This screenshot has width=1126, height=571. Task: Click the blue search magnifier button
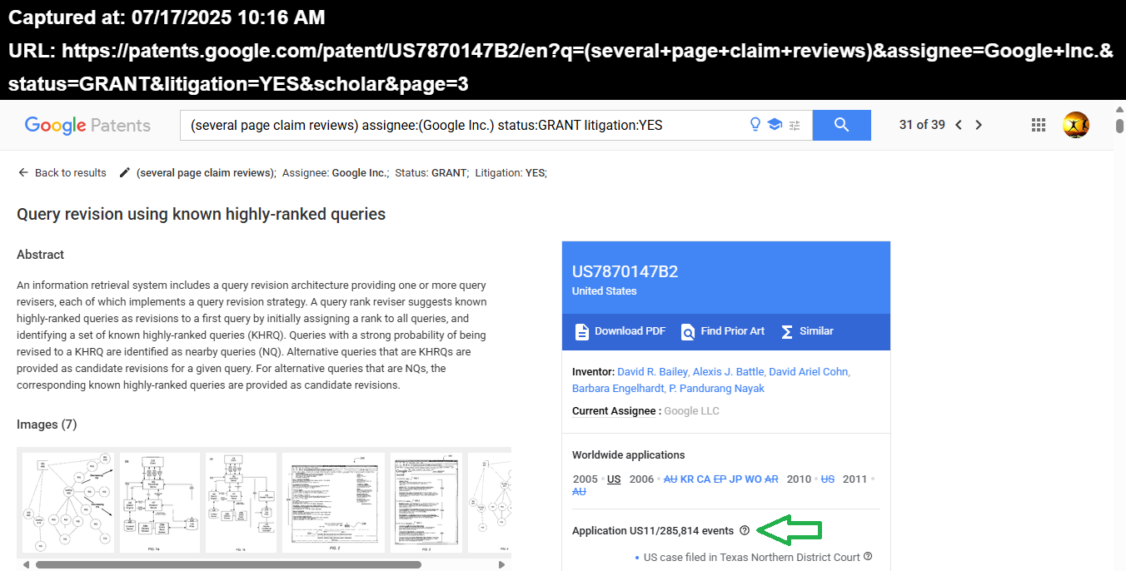[x=841, y=125]
